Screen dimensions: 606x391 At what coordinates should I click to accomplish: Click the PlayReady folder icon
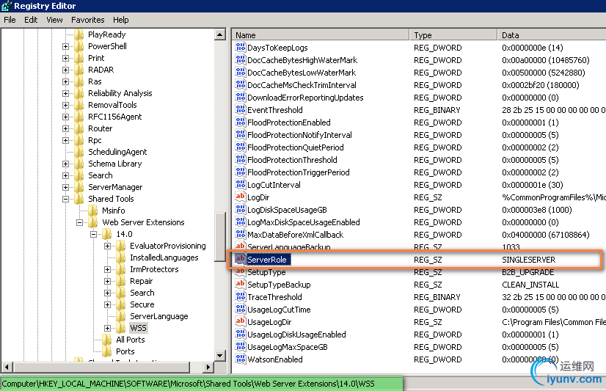click(79, 34)
